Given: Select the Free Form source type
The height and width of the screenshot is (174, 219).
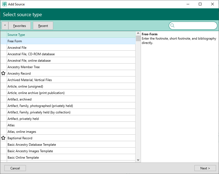Looking at the screenshot, I should pos(15,41).
